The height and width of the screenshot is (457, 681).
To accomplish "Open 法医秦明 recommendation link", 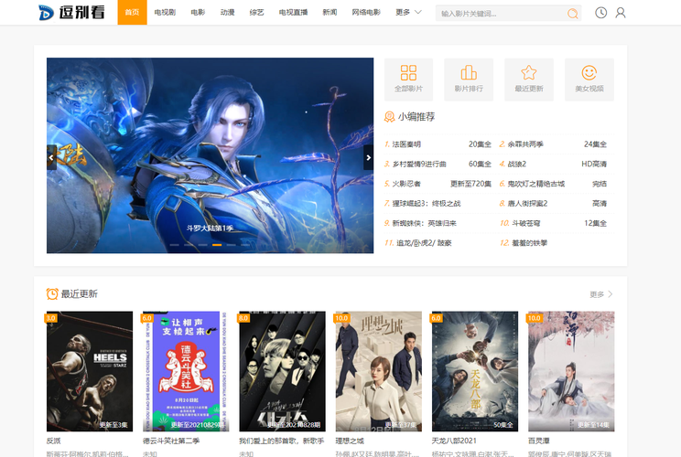I will pyautogui.click(x=407, y=144).
